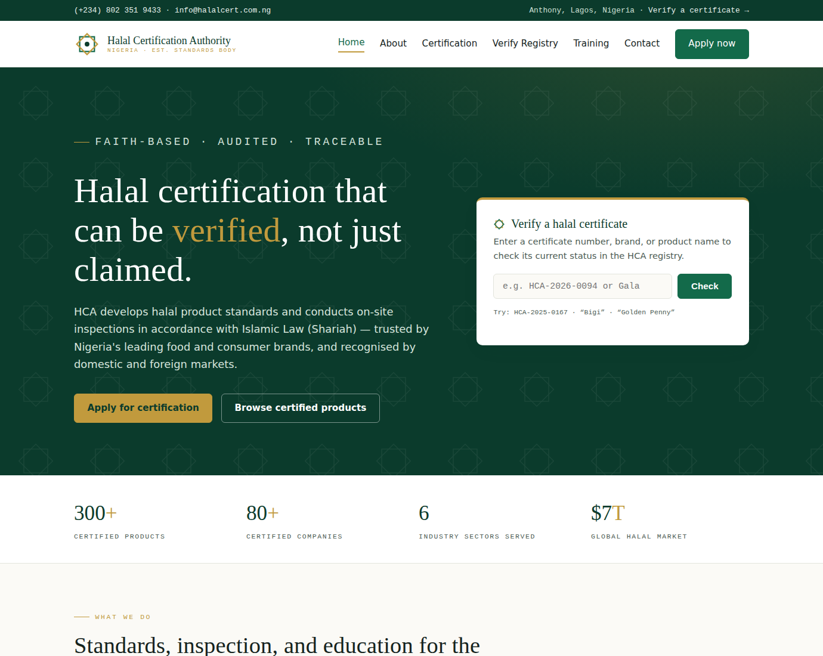The height and width of the screenshot is (656, 823).
Task: Click the 300+ certified products stat
Action: coord(119,521)
